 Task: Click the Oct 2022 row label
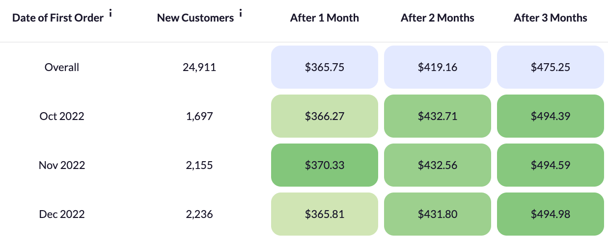pos(62,116)
